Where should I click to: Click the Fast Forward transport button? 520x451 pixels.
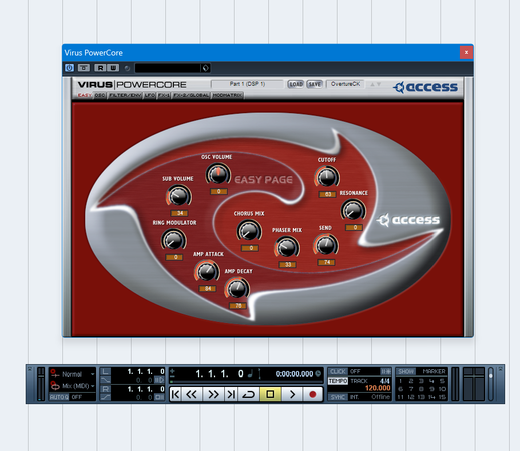tap(213, 394)
